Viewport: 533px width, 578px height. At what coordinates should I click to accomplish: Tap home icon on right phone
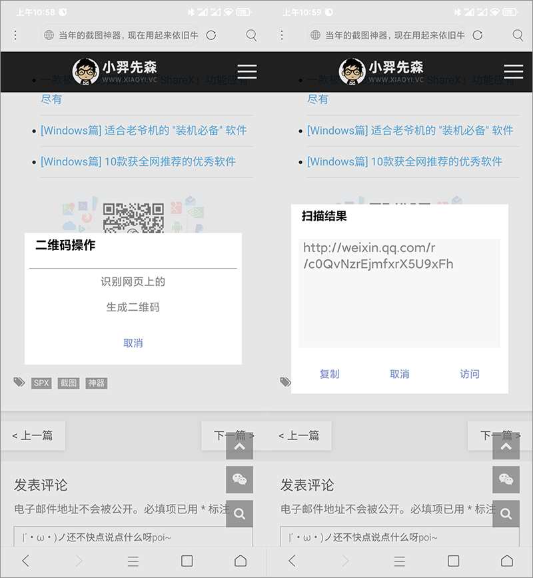[x=507, y=560]
